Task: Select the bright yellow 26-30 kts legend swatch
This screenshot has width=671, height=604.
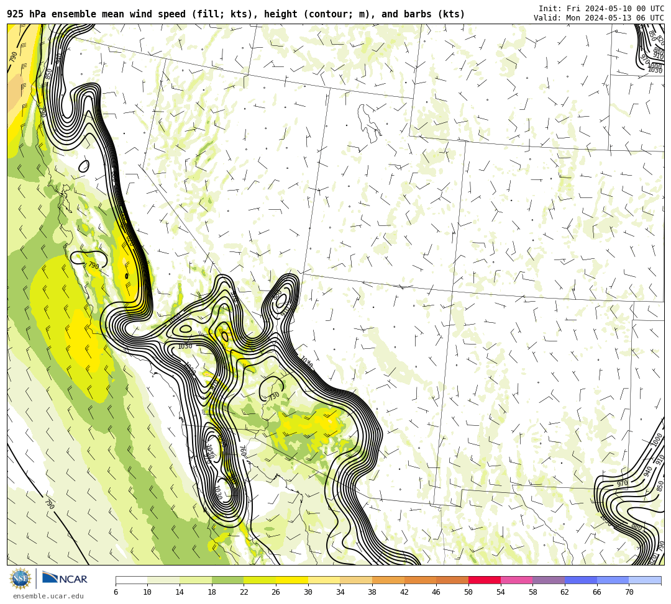Action: pos(292,580)
